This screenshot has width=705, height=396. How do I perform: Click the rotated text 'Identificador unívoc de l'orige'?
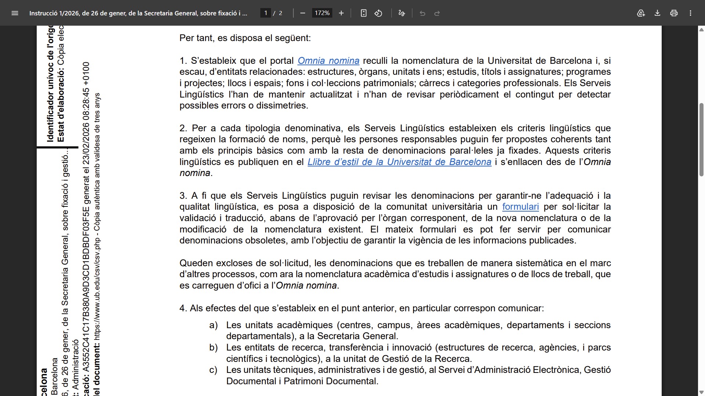point(50,84)
